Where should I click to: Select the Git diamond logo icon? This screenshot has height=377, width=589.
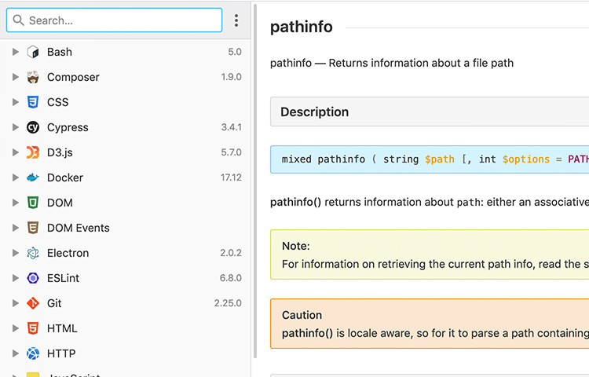click(x=33, y=303)
